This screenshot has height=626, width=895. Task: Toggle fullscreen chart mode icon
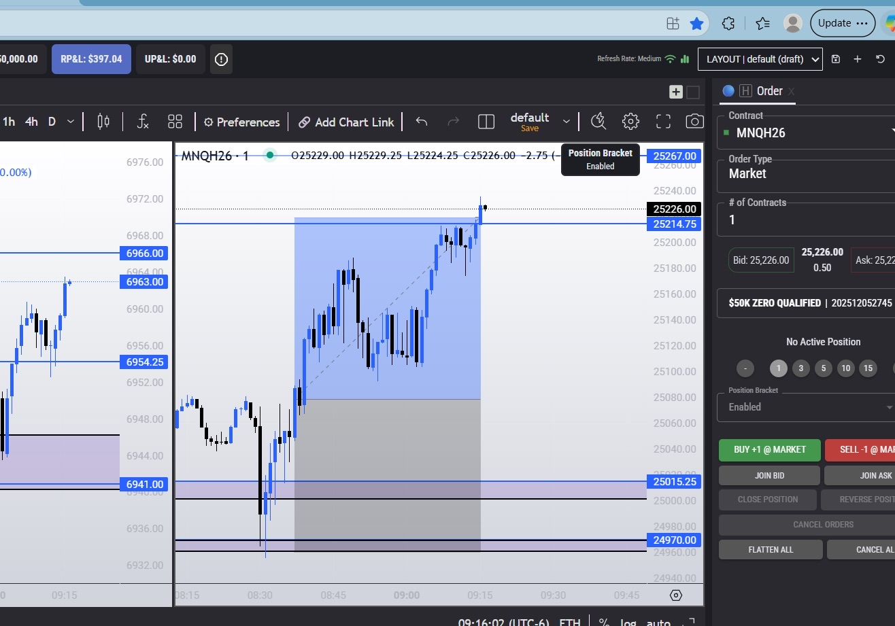tap(663, 122)
